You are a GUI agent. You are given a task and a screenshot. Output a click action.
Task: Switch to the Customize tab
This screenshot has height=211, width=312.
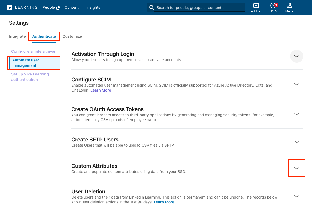point(72,36)
